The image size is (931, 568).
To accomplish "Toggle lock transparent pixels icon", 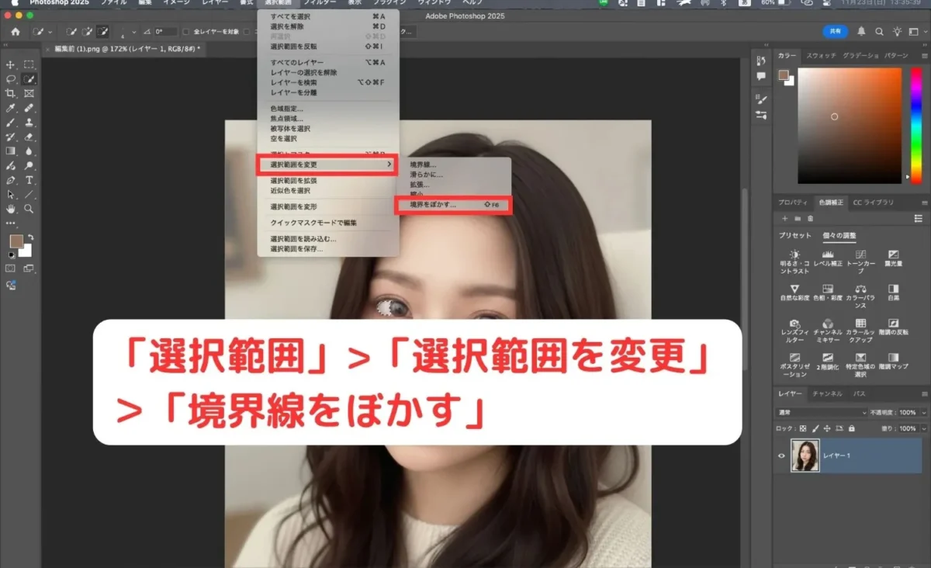I will 803,428.
